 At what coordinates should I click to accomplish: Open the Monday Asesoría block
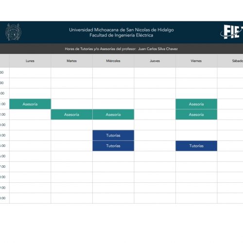pyautogui.click(x=30, y=104)
